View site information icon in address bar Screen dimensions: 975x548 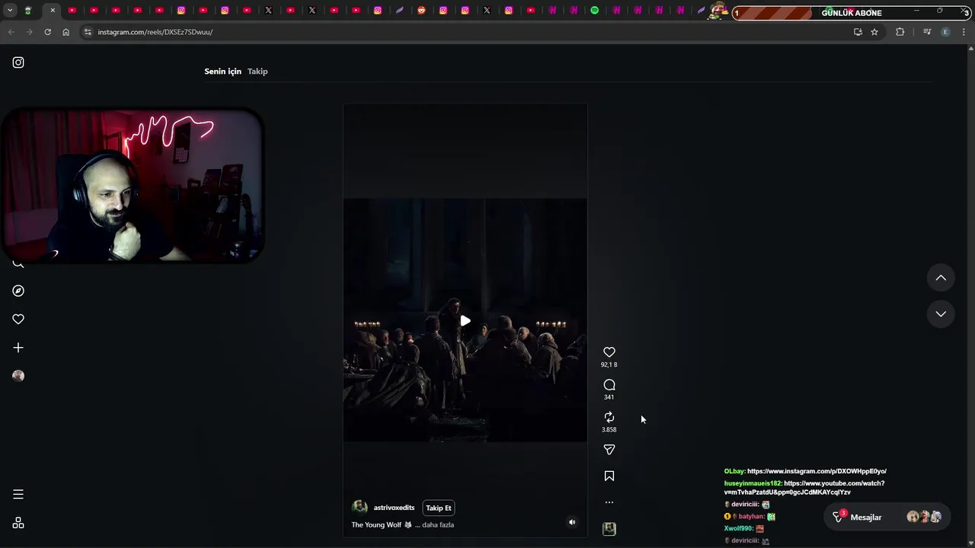coord(88,32)
